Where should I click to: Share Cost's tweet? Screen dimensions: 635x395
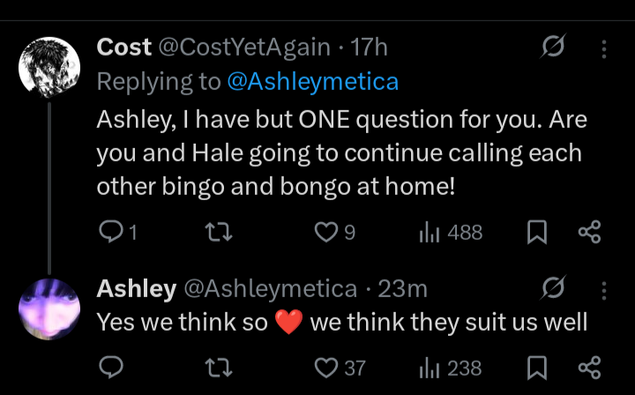pos(588,232)
